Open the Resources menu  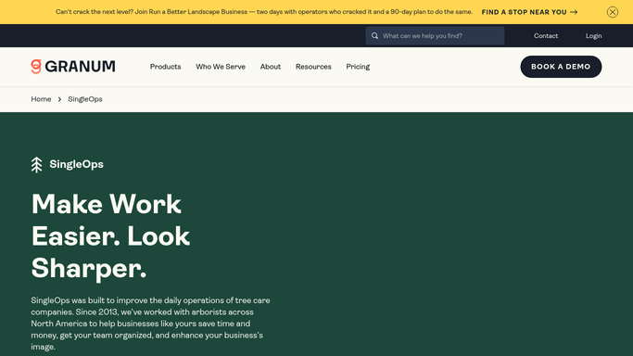313,67
